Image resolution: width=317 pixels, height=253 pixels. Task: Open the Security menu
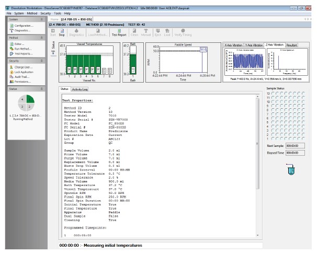pos(46,14)
